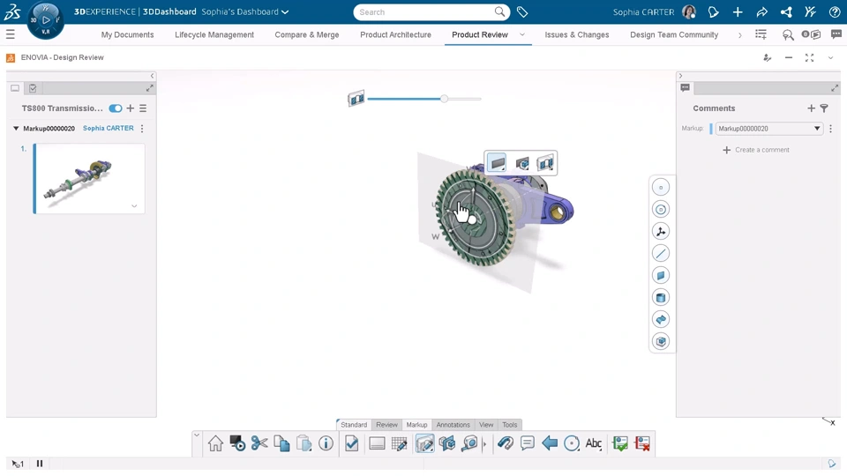The image size is (847, 476).
Task: Open the Markup00000020 three-dot menu in tree
Action: tap(142, 129)
